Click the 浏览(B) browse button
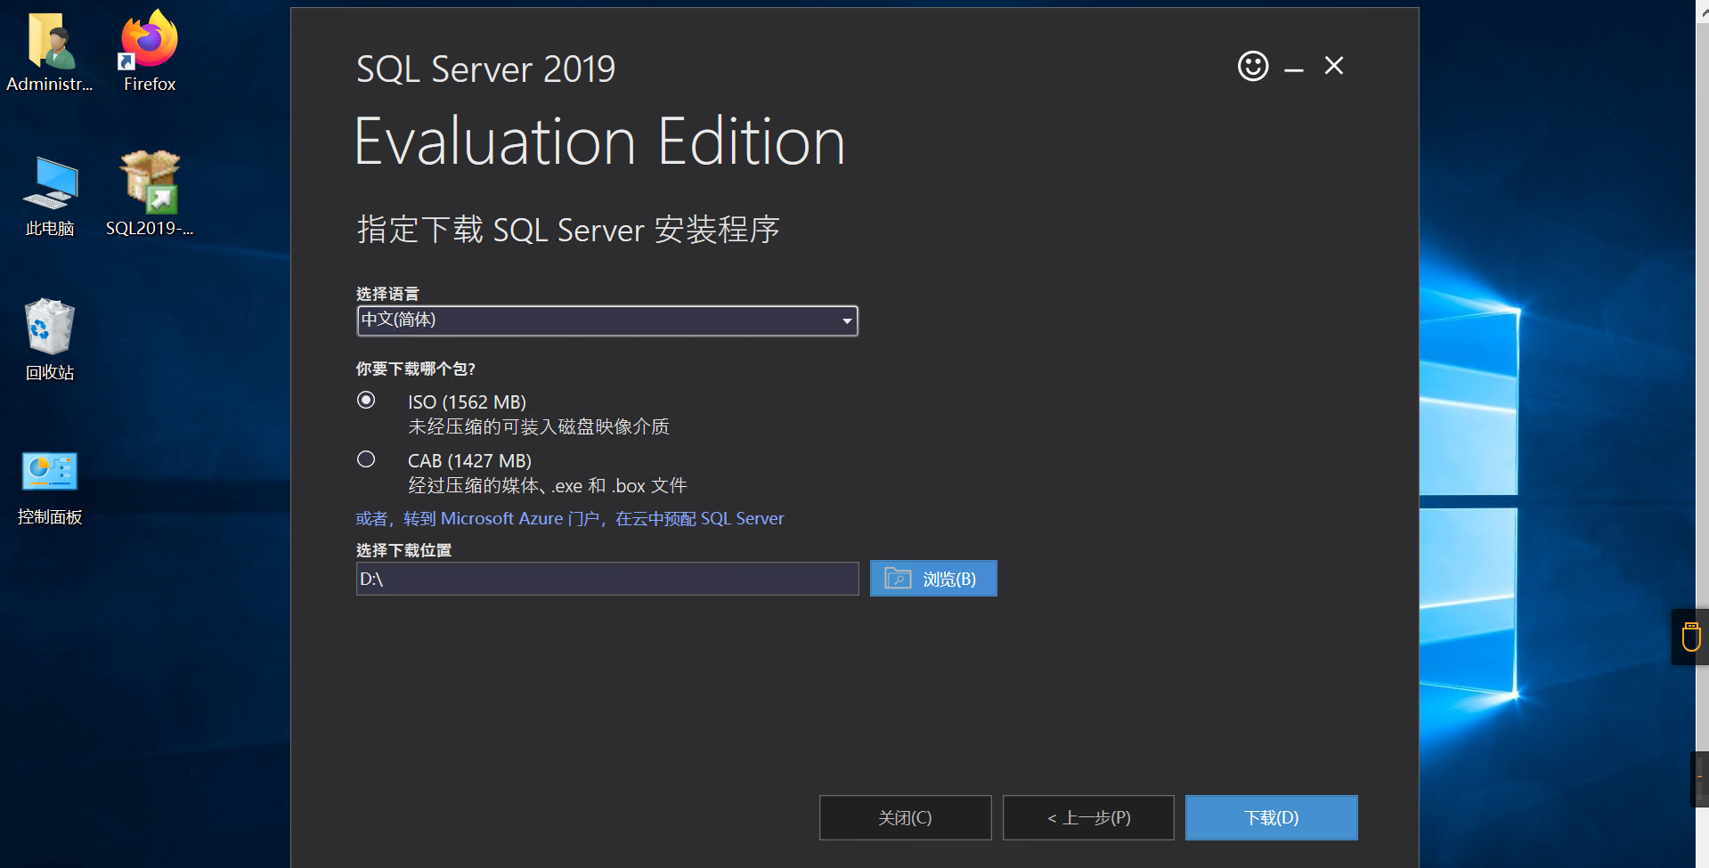 [x=933, y=579]
